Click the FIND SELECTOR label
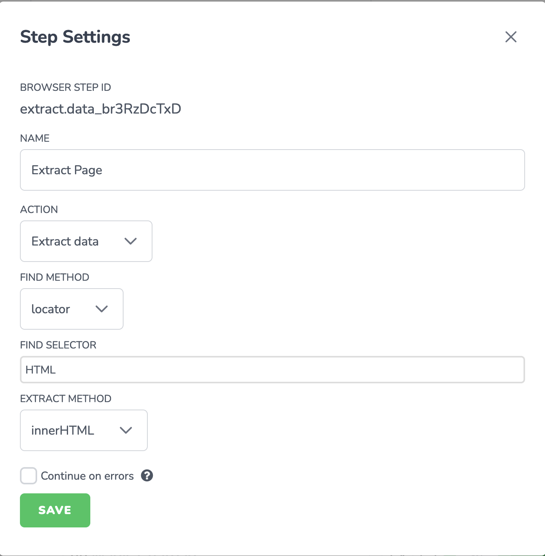545x556 pixels. [58, 345]
